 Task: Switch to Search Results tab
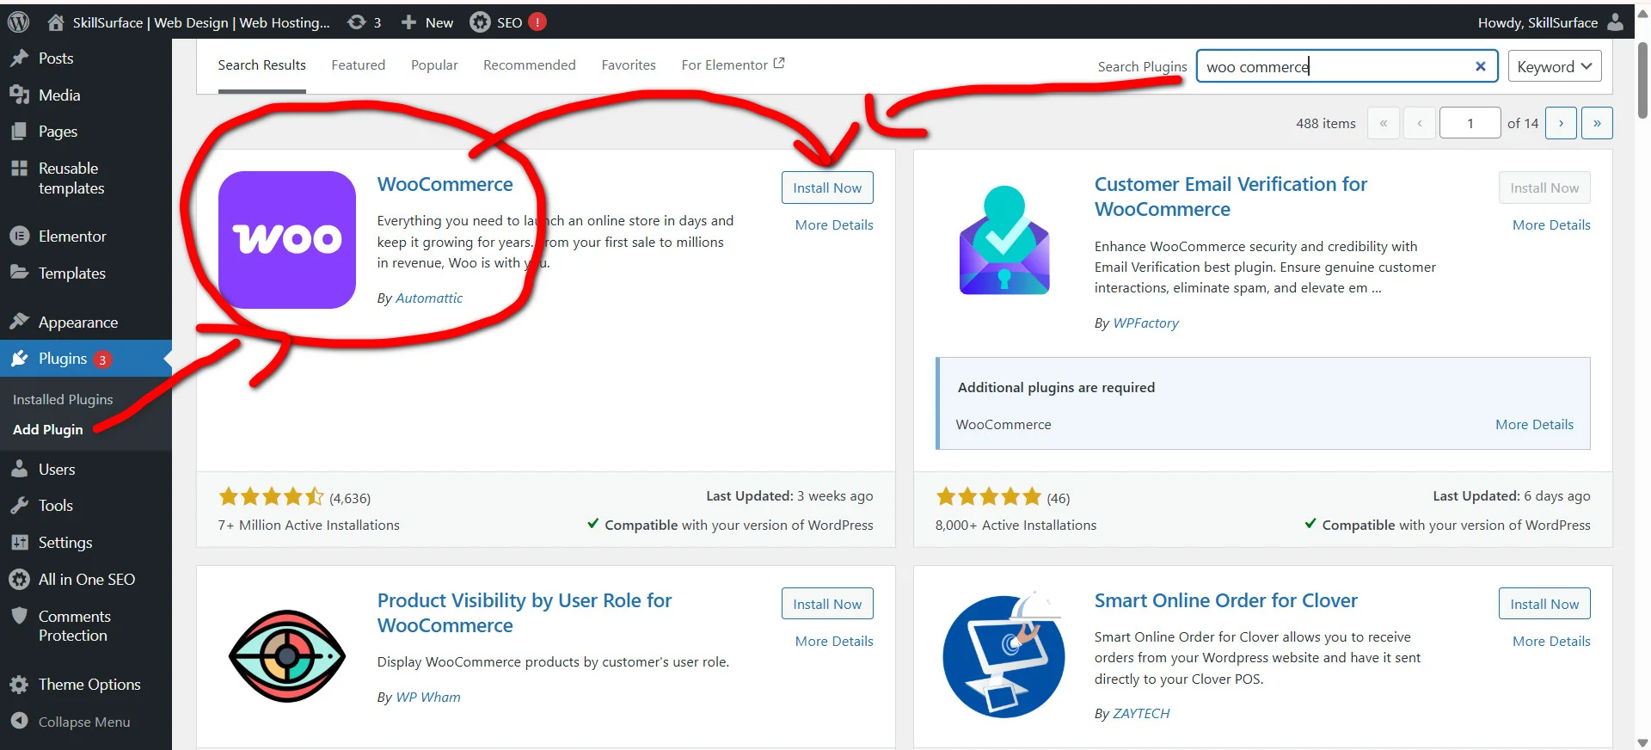point(261,65)
